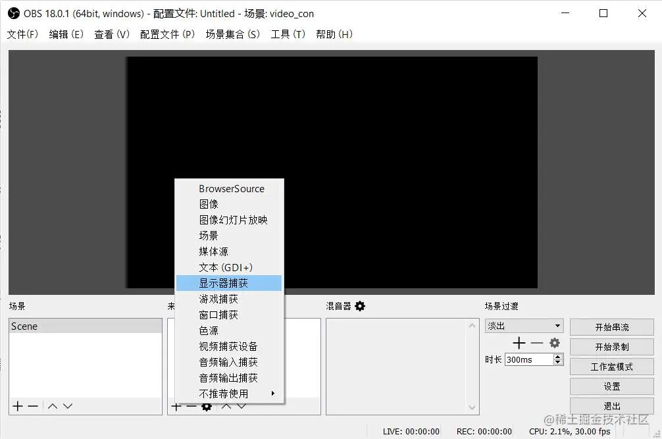The width and height of the screenshot is (662, 439).
Task: Add scene transition with plus icon
Action: (x=519, y=343)
